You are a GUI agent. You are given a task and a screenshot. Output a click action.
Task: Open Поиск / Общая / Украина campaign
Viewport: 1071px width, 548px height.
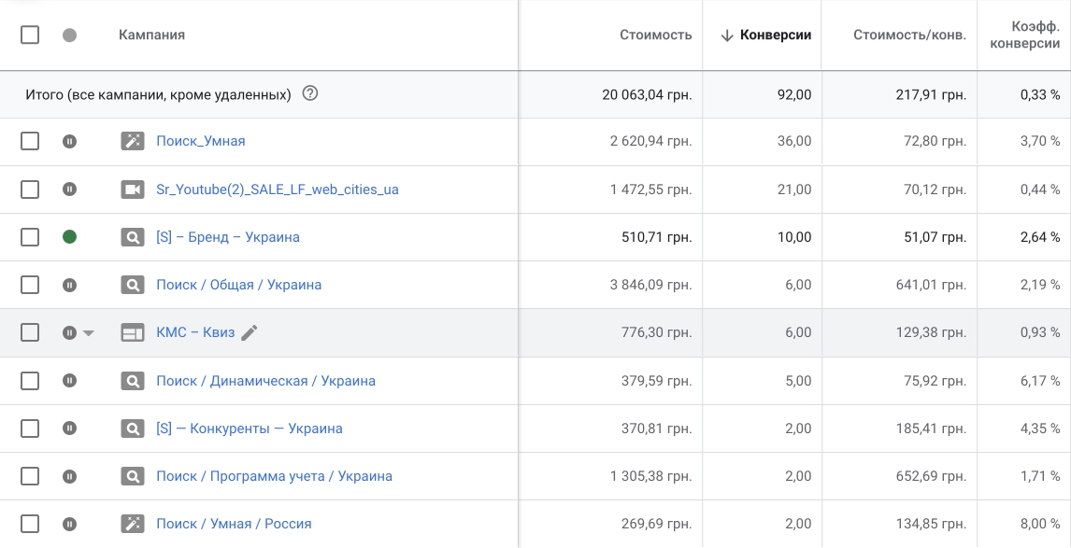click(x=239, y=285)
